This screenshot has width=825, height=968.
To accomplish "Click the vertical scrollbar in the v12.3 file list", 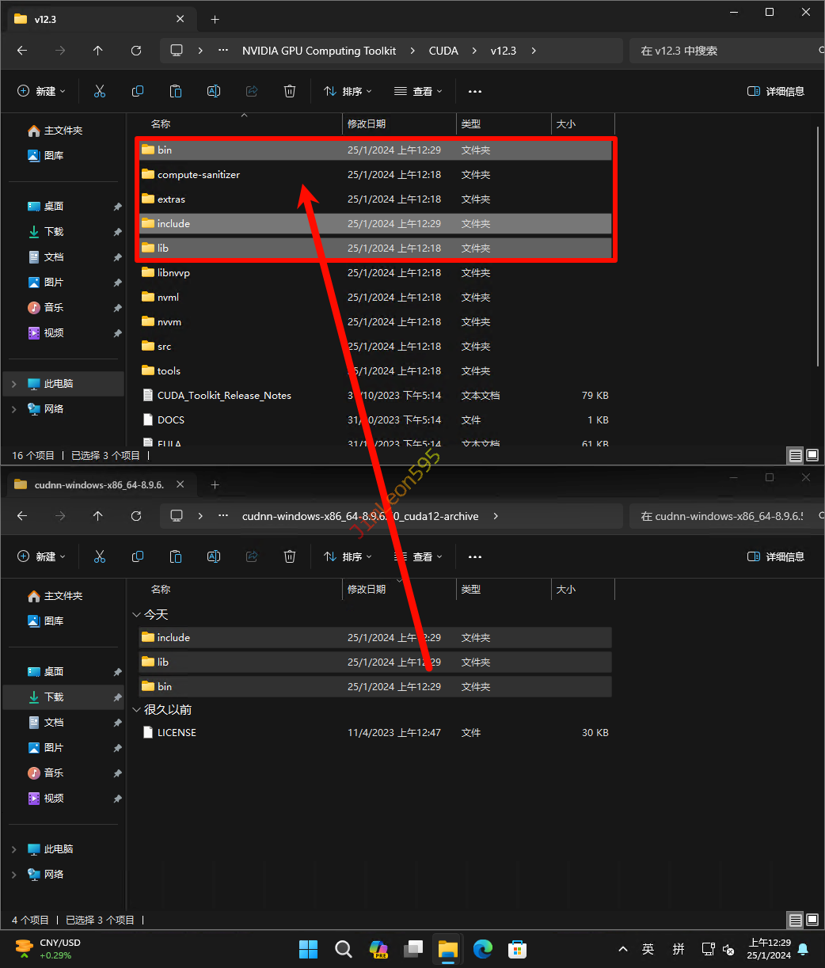I will [x=819, y=237].
